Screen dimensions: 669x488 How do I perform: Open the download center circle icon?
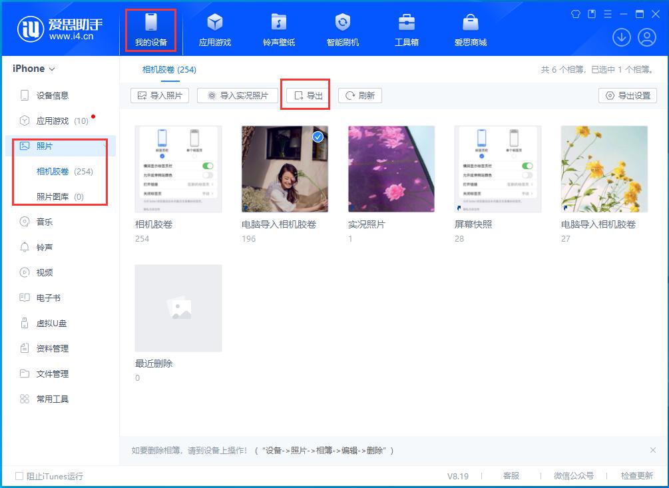[621, 37]
